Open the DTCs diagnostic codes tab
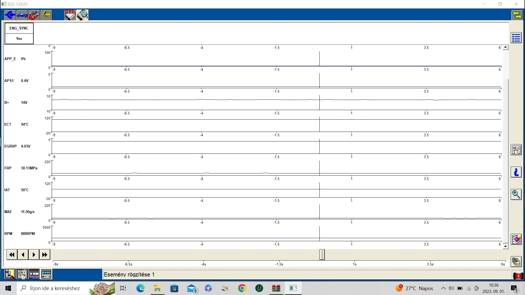This screenshot has height=295, width=525. (70, 15)
